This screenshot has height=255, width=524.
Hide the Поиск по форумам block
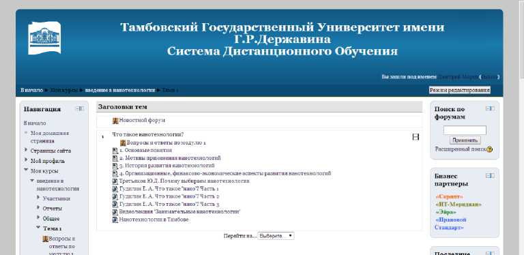[x=491, y=108]
